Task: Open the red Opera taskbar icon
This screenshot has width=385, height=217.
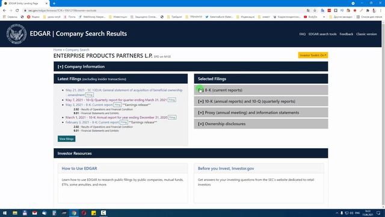Action: click(x=84, y=213)
